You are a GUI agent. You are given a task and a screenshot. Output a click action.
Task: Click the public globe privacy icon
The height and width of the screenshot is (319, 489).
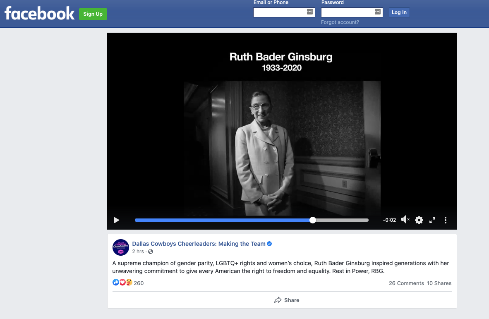[x=151, y=252]
